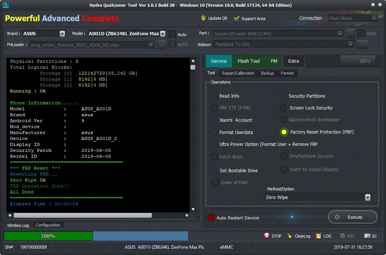Select Xiaomi Account radio option

click(x=214, y=120)
